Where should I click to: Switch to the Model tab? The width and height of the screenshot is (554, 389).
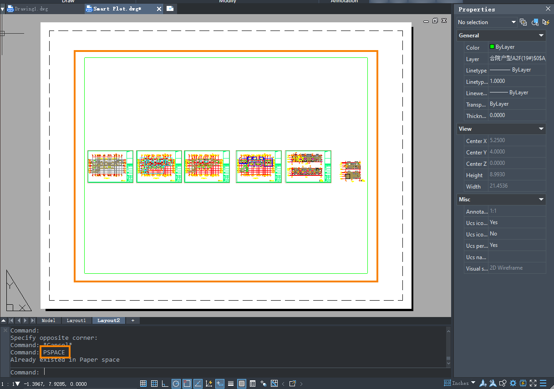[49, 321]
